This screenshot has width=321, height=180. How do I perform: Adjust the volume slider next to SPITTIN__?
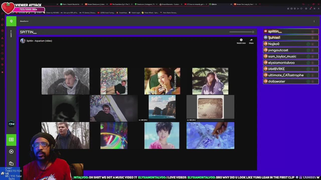[x=242, y=32]
